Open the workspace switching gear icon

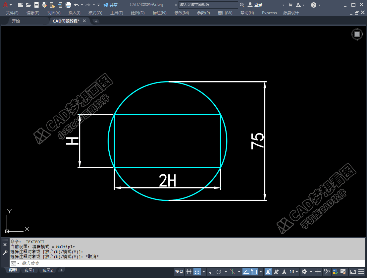(304, 272)
